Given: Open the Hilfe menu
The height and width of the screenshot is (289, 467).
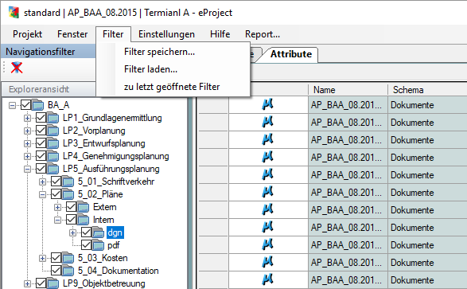Looking at the screenshot, I should coord(220,34).
